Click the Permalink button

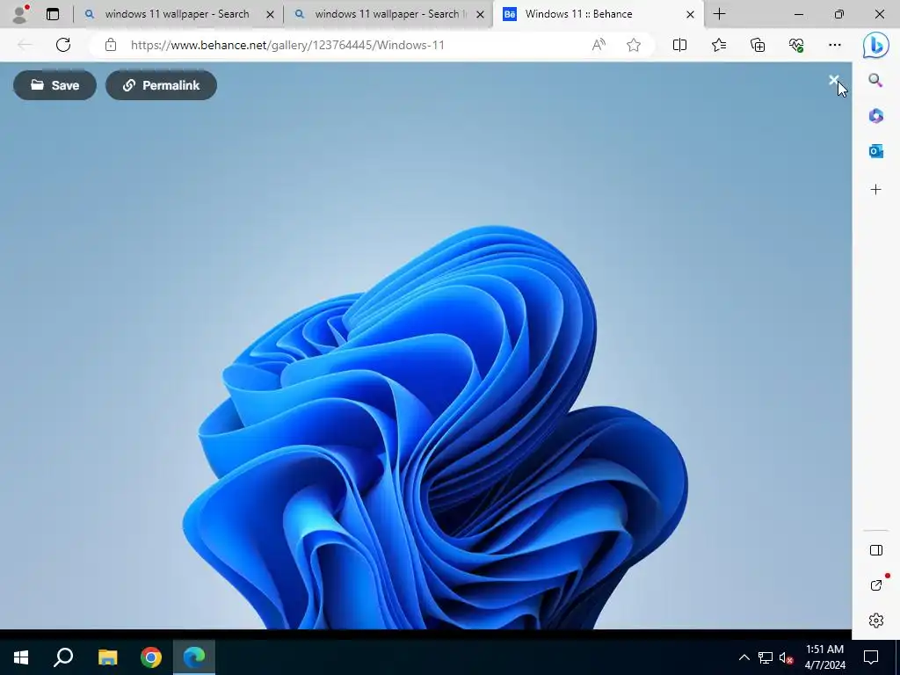pyautogui.click(x=162, y=85)
